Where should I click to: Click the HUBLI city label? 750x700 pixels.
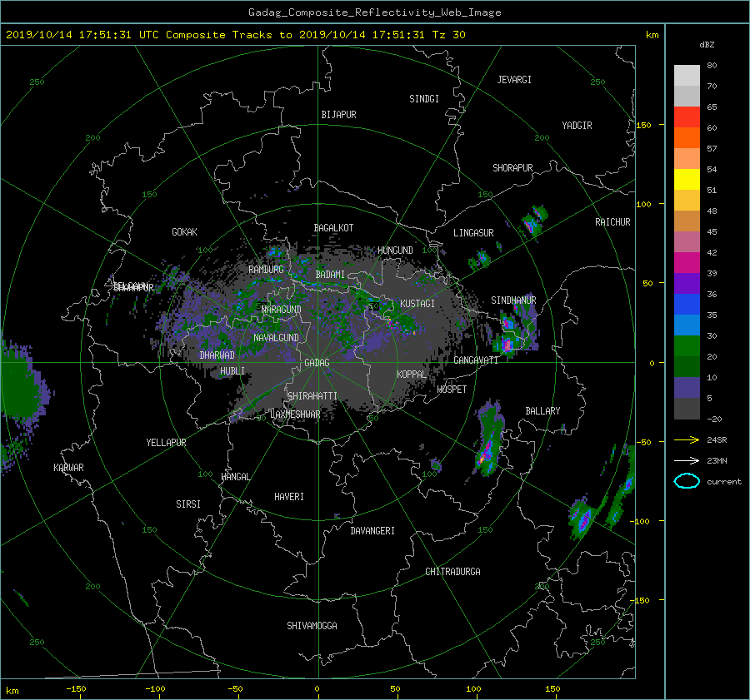[232, 371]
